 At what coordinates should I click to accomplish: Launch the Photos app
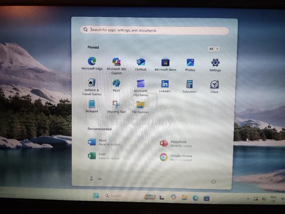click(190, 65)
